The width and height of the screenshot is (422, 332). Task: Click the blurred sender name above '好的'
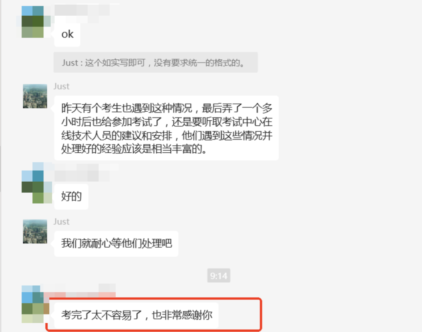point(86,172)
